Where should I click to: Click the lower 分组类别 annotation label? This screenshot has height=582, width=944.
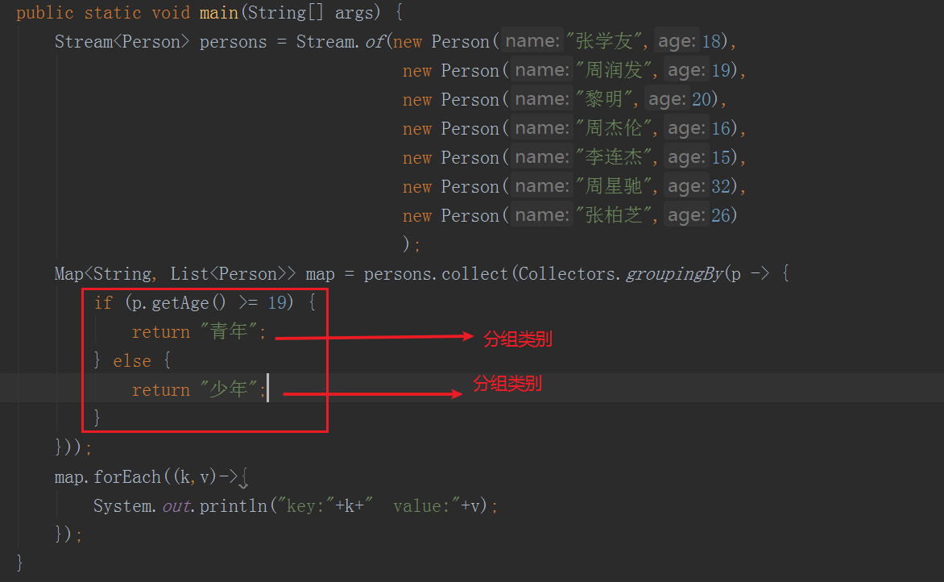pos(507,384)
